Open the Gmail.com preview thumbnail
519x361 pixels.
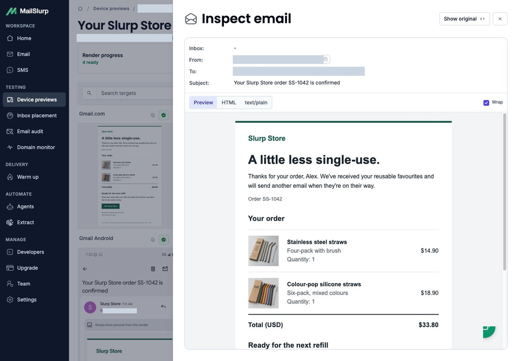(129, 176)
